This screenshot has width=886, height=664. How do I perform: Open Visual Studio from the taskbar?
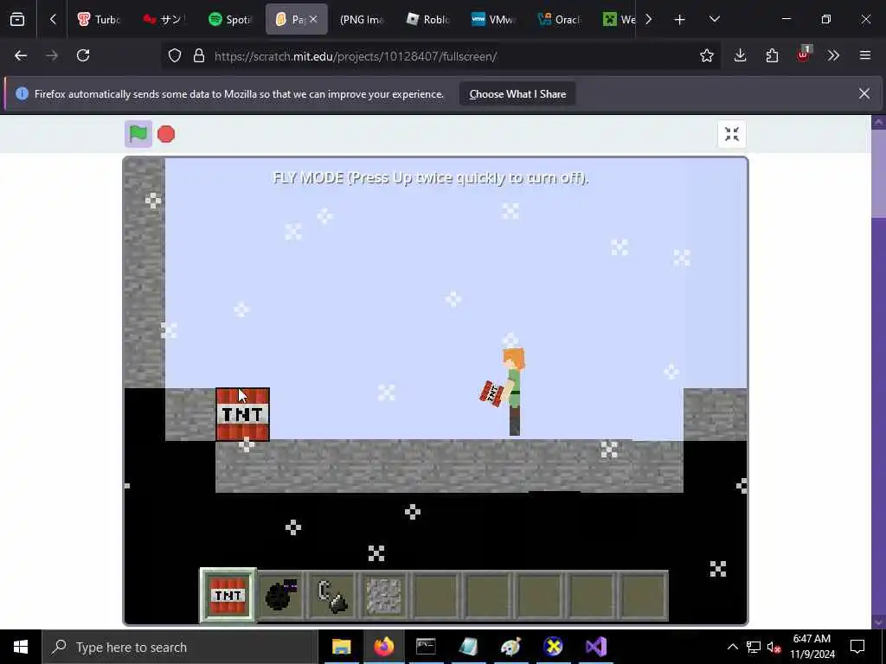595,647
